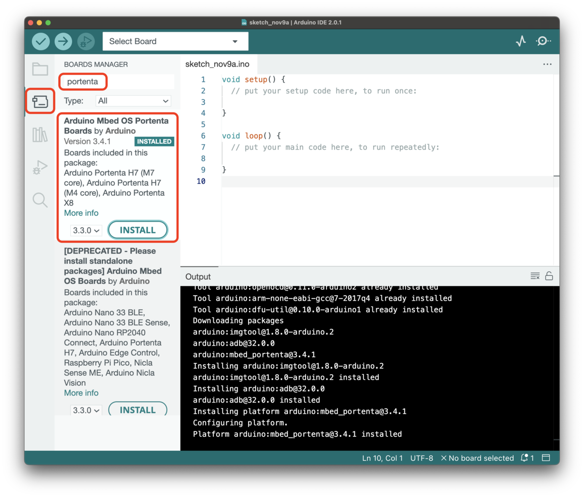584x497 pixels.
Task: Click 'Arduino Mbed OS Portenta Boards' title
Action: click(116, 126)
